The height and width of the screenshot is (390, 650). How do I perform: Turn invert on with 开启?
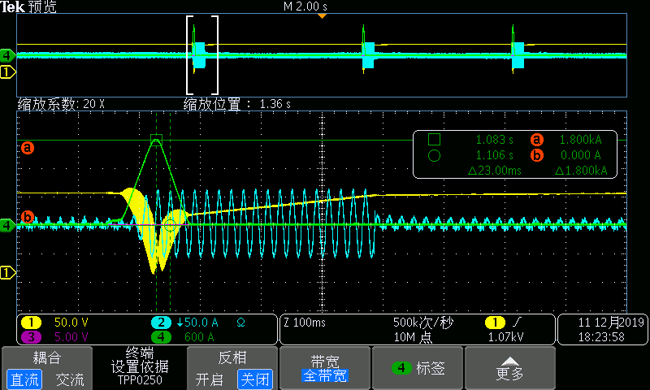208,379
